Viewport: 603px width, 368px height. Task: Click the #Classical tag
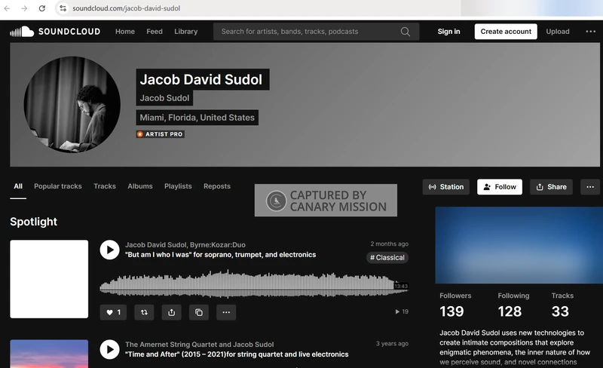coord(387,257)
